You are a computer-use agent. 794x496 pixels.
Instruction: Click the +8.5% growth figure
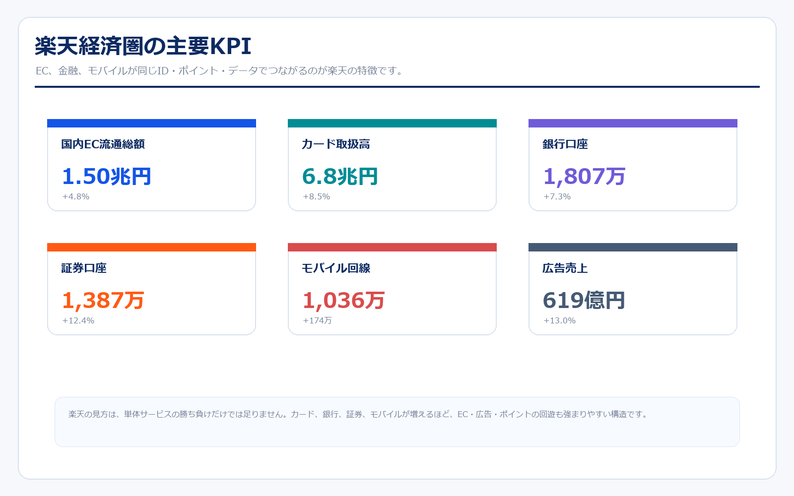point(317,196)
